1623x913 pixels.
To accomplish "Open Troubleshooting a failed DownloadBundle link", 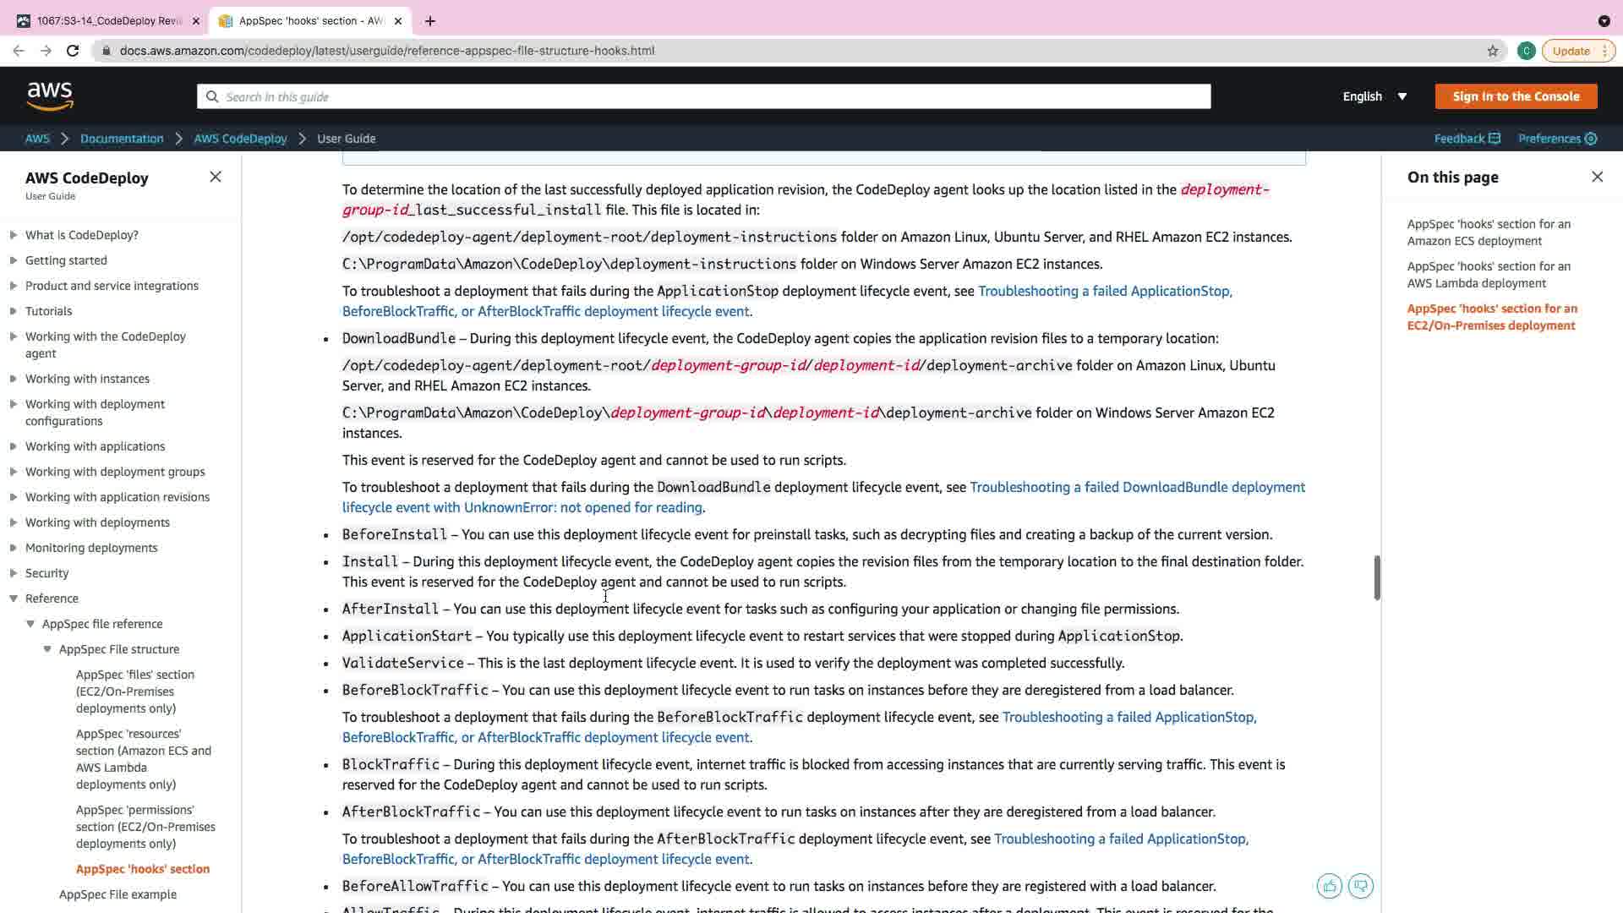I will point(1137,487).
